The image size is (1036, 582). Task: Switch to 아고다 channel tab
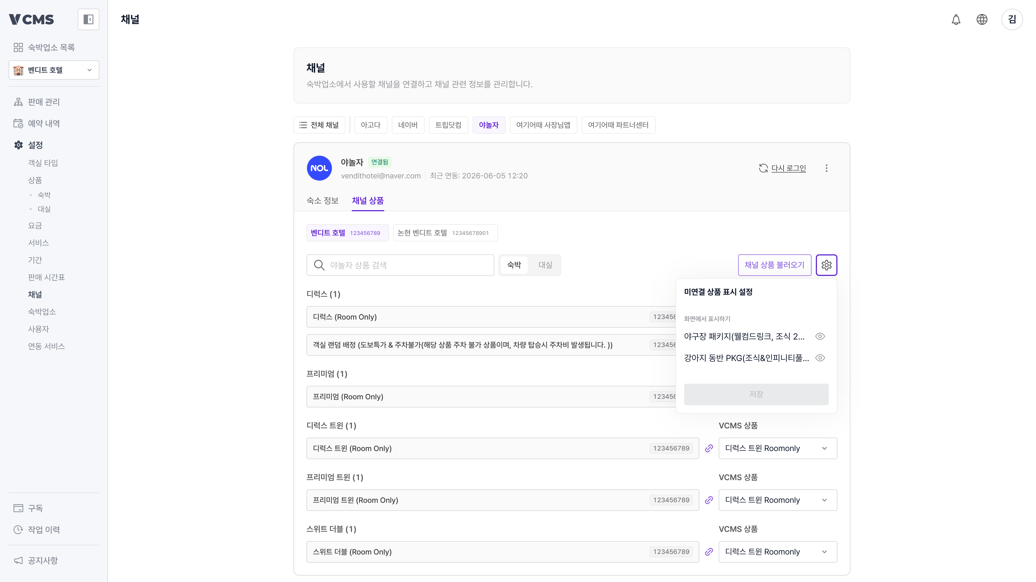click(x=370, y=125)
